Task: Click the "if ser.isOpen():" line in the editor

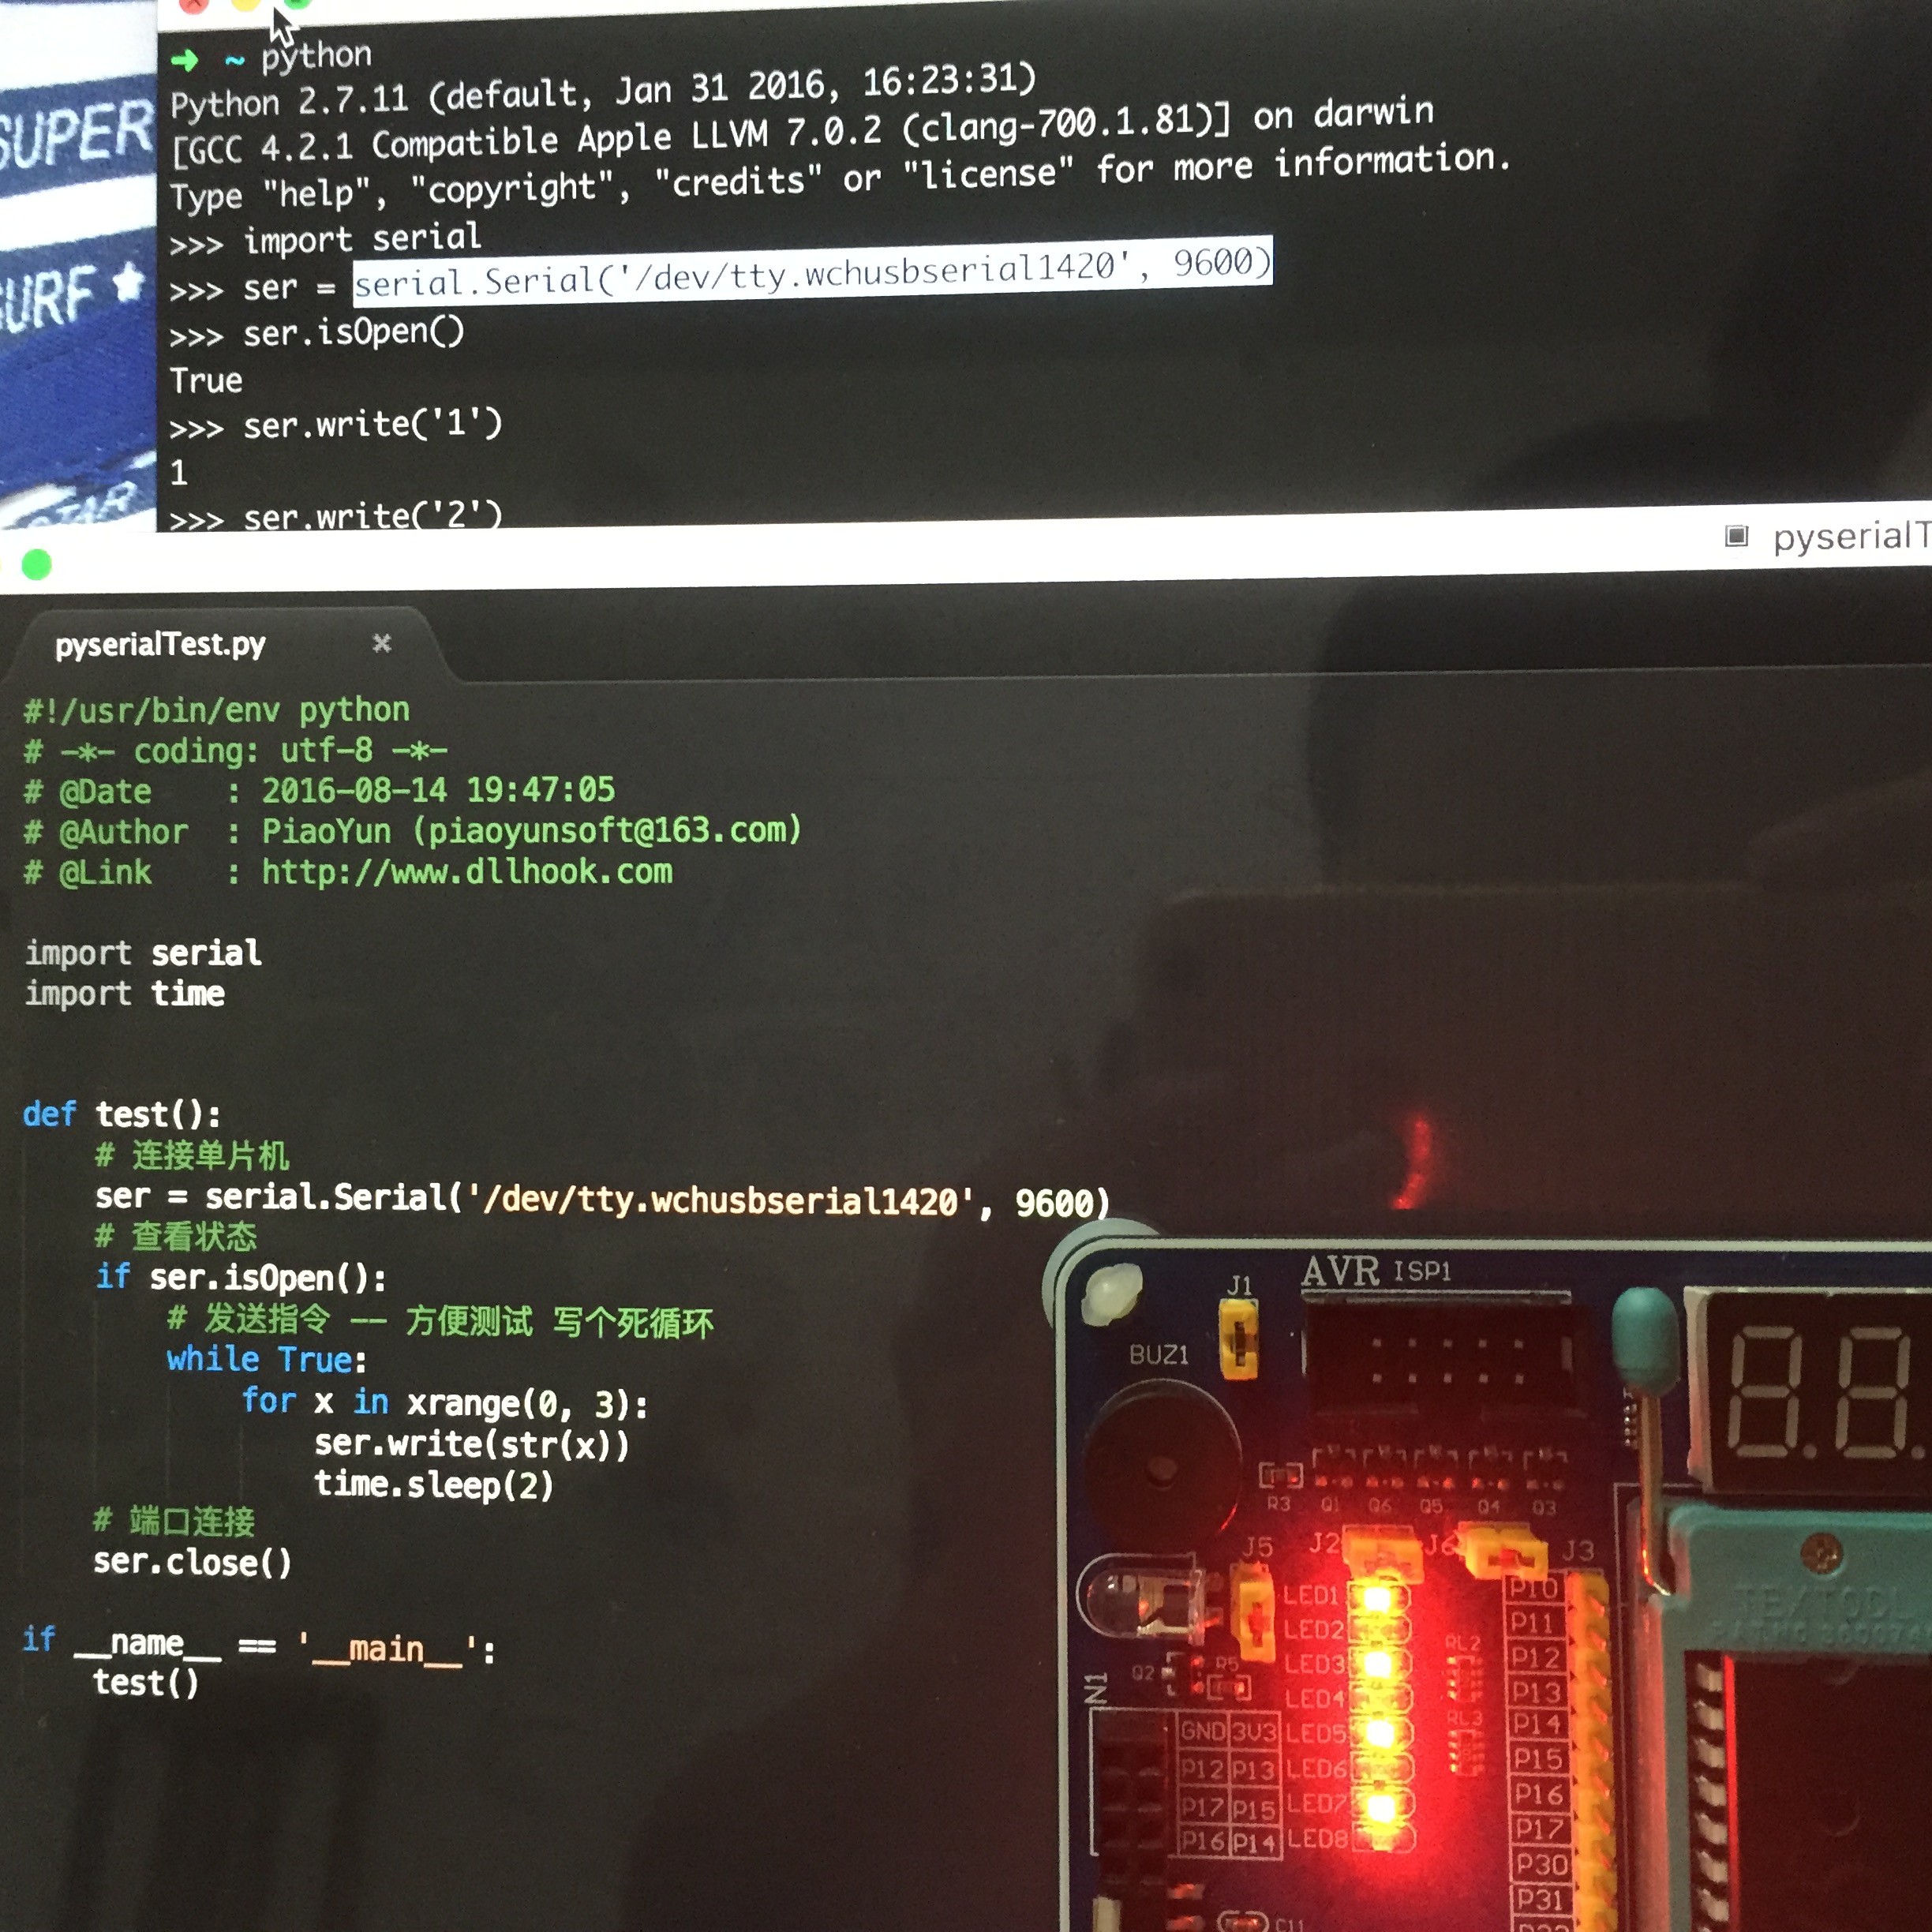Action: coord(240,1278)
